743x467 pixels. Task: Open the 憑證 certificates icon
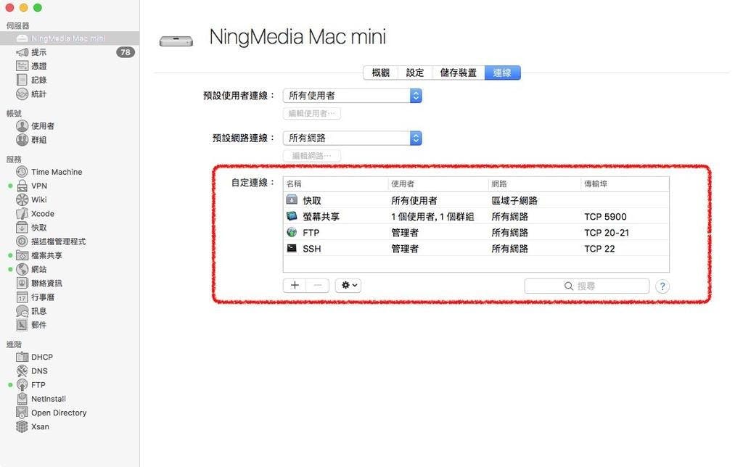22,66
